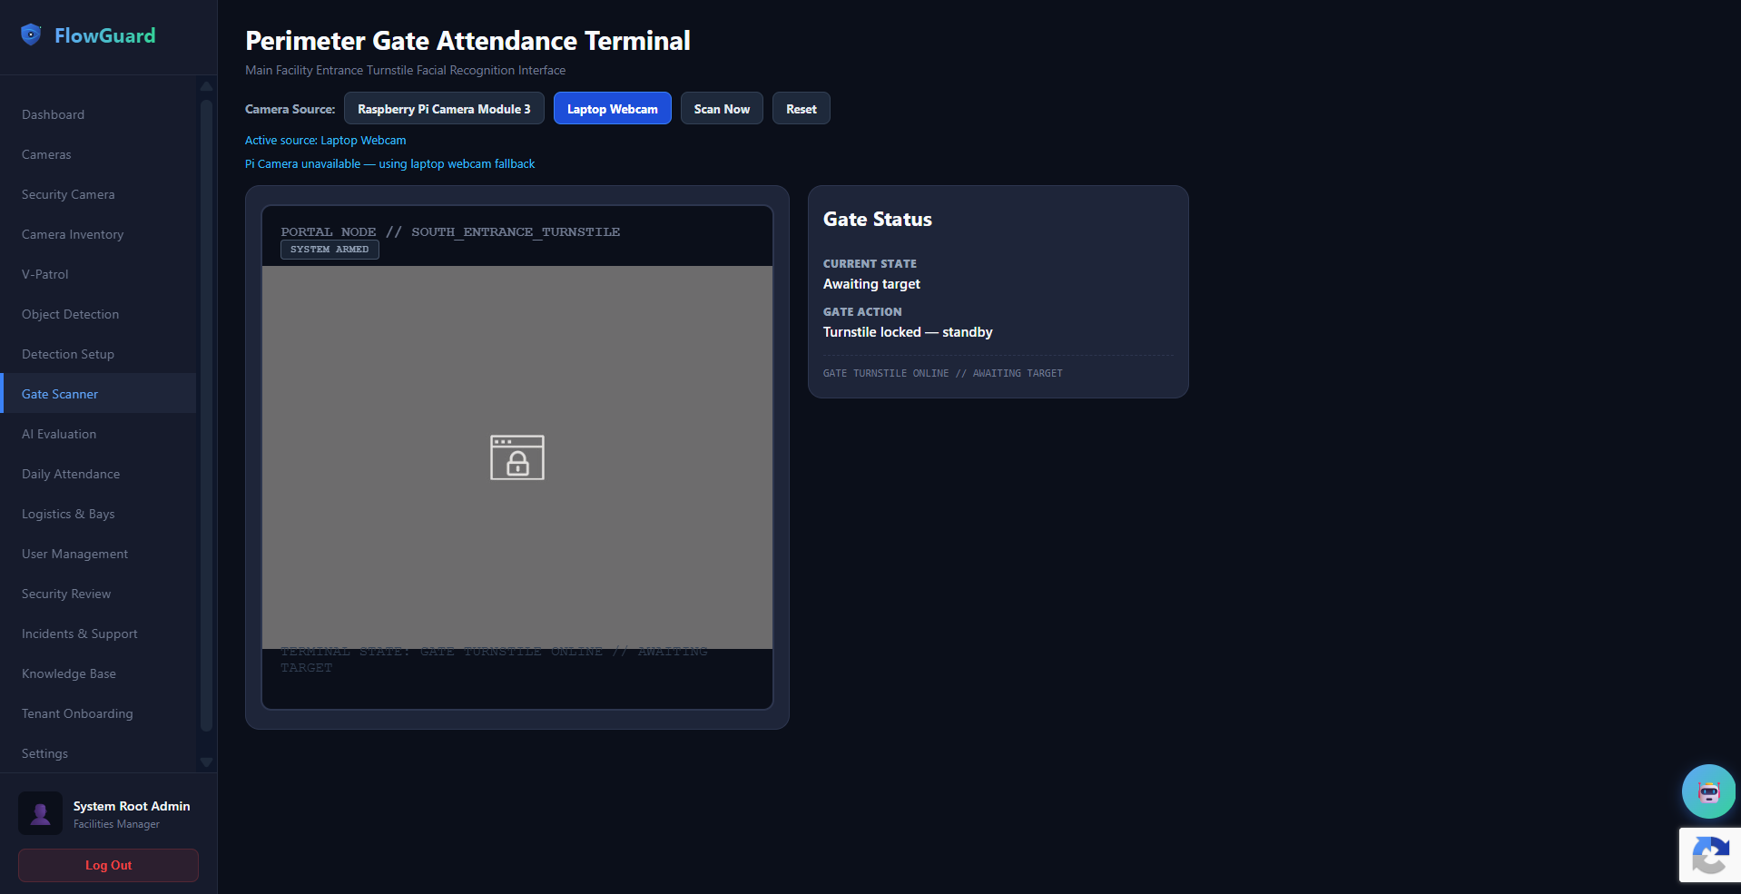Click the System Root Admin avatar

[x=41, y=813]
